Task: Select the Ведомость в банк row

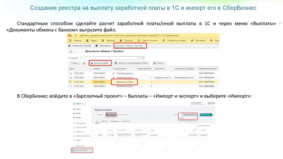Action: (x=144, y=82)
